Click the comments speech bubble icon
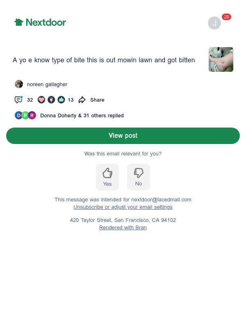The width and height of the screenshot is (246, 315). click(x=18, y=100)
